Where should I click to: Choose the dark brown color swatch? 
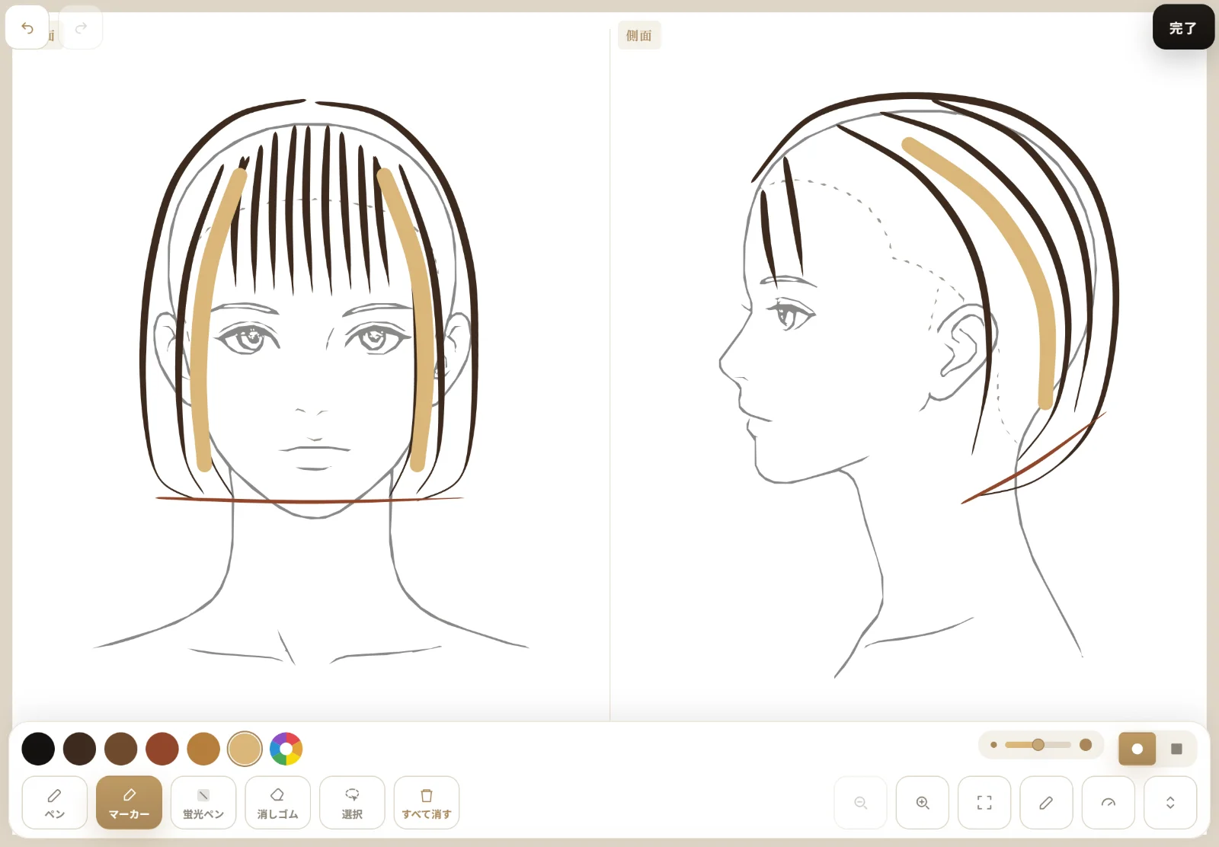(79, 749)
